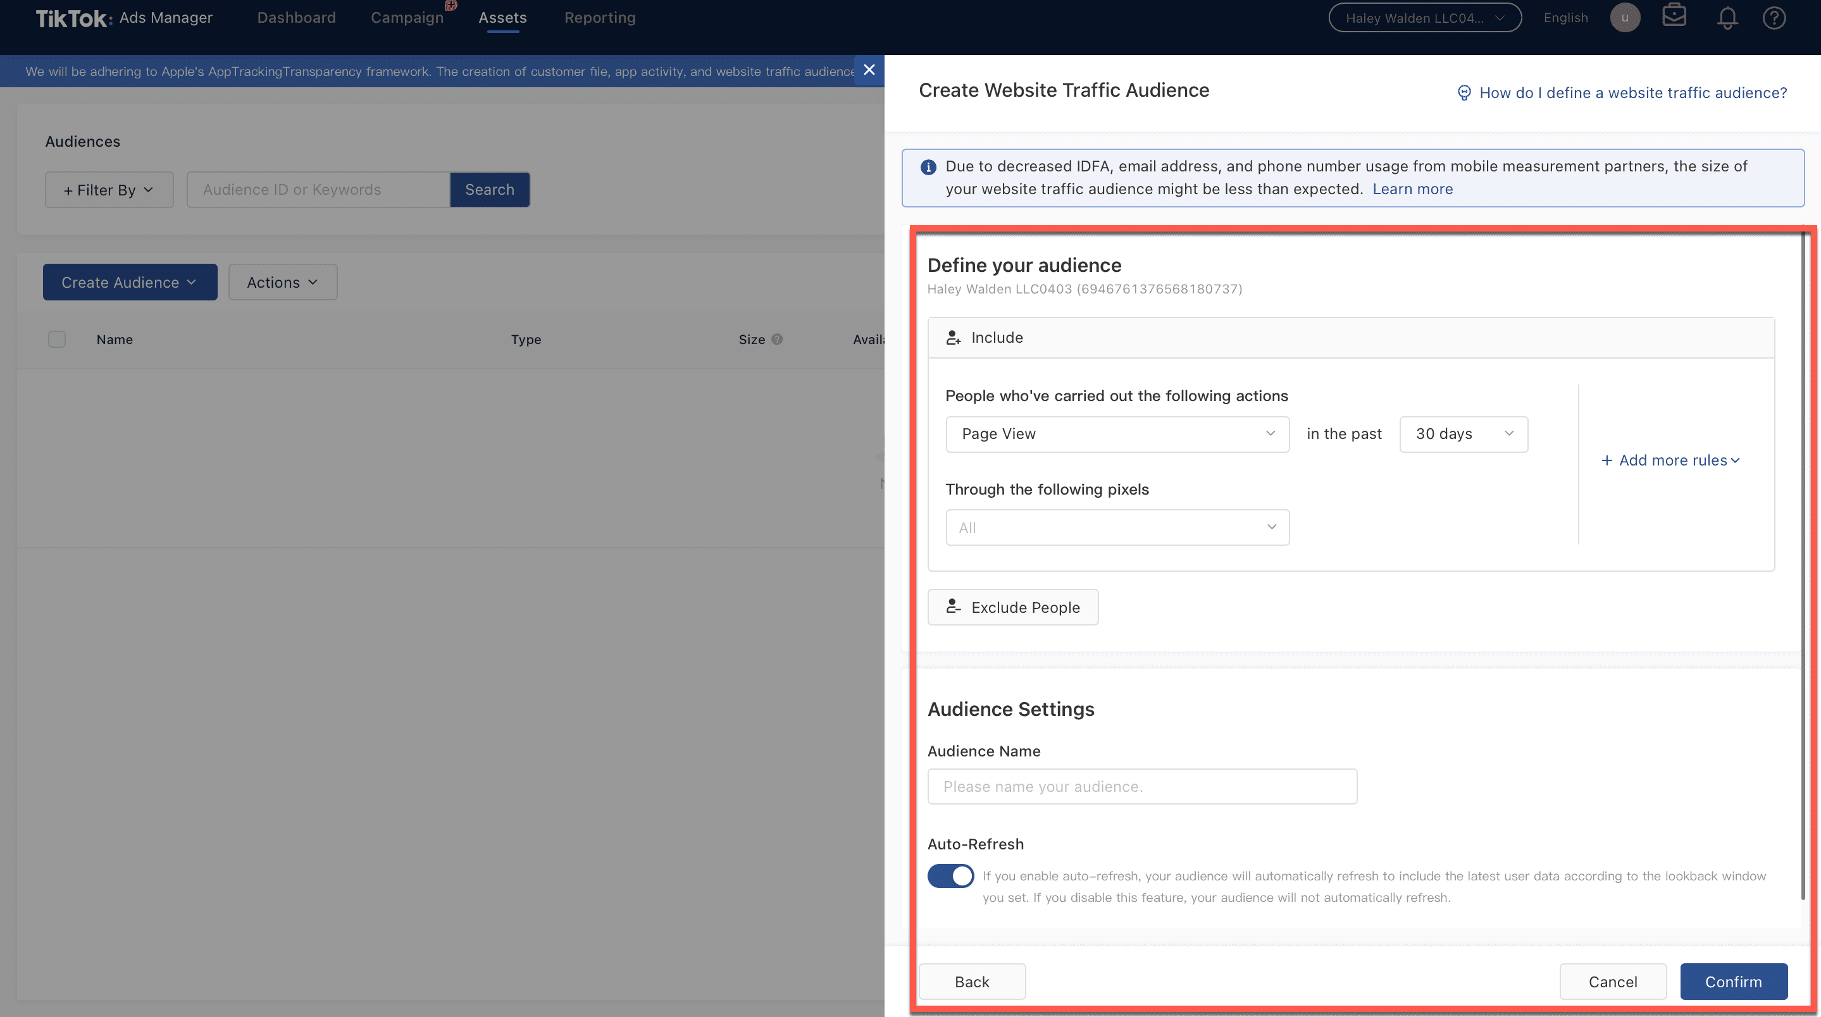The image size is (1821, 1017).
Task: Click the Exclude People button
Action: pyautogui.click(x=1012, y=607)
